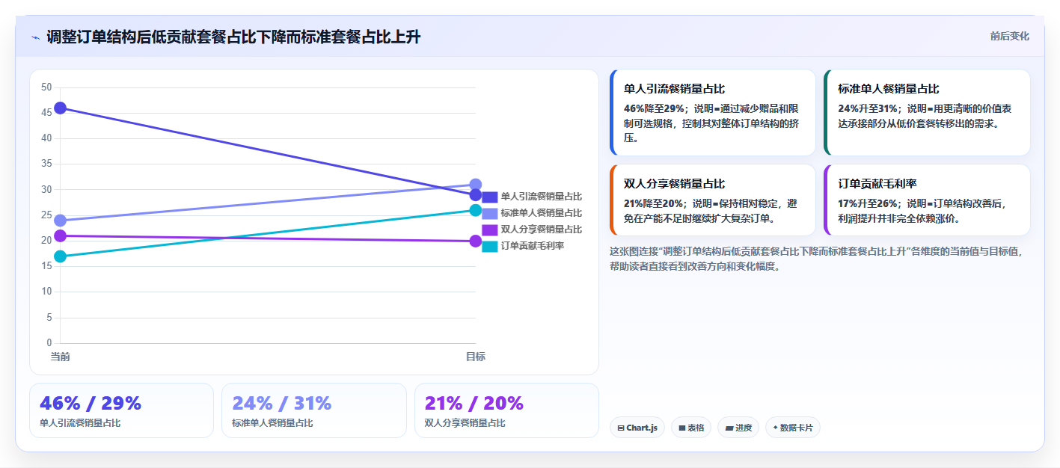Open the 订单贡献毛利率 info card
The width and height of the screenshot is (1060, 468).
pos(927,200)
